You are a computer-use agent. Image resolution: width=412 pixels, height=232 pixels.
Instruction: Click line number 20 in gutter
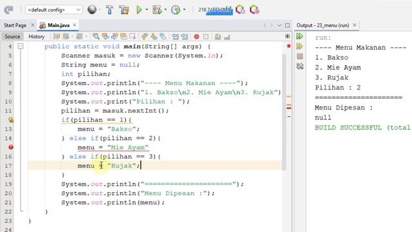8,193
